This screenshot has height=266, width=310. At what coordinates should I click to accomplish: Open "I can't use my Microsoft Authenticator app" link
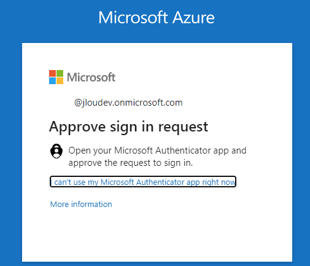coord(143,182)
